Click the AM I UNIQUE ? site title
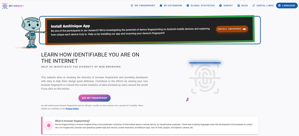The height and width of the screenshot is (136, 299). pos(16,6)
